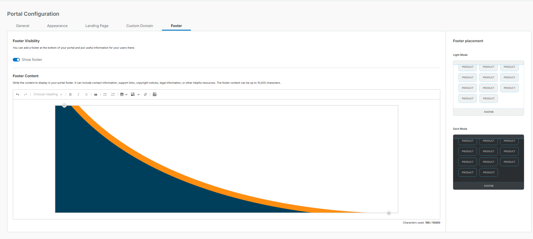Open the Landing Page tab
This screenshot has width=533, height=239.
pyautogui.click(x=97, y=26)
